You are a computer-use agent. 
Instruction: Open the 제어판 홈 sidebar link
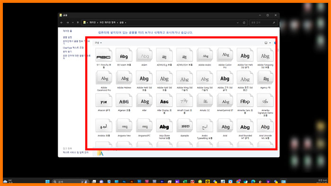pos(67,31)
